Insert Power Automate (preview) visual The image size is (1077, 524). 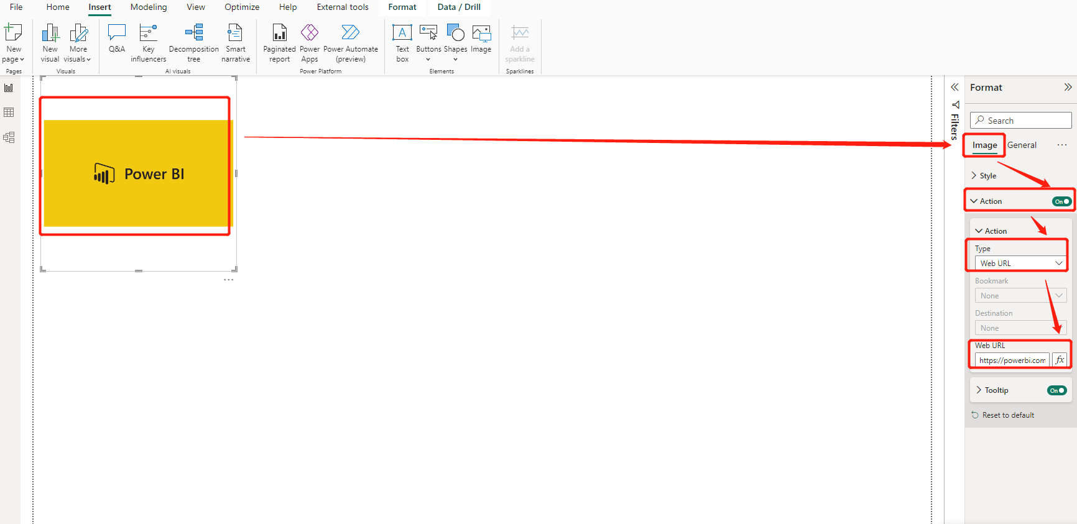pos(351,42)
